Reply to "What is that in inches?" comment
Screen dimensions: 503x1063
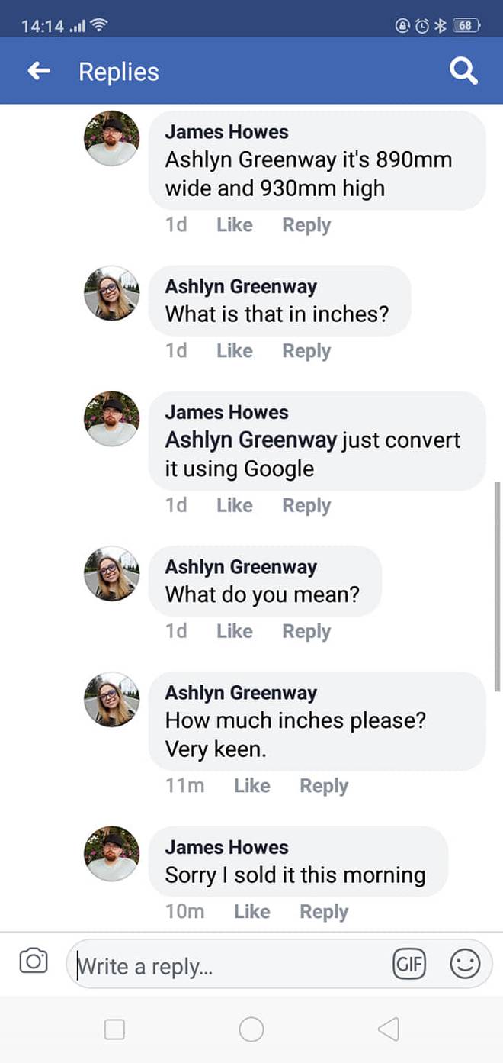coord(306,351)
